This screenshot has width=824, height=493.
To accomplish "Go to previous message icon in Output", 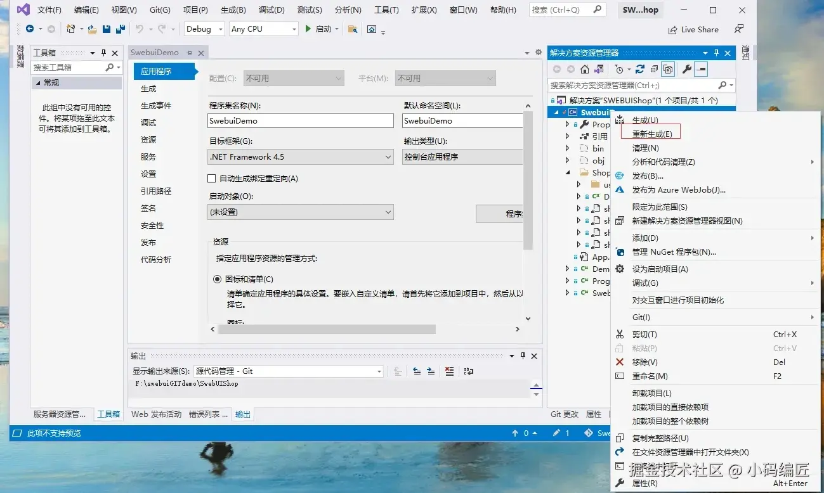I will coord(417,371).
